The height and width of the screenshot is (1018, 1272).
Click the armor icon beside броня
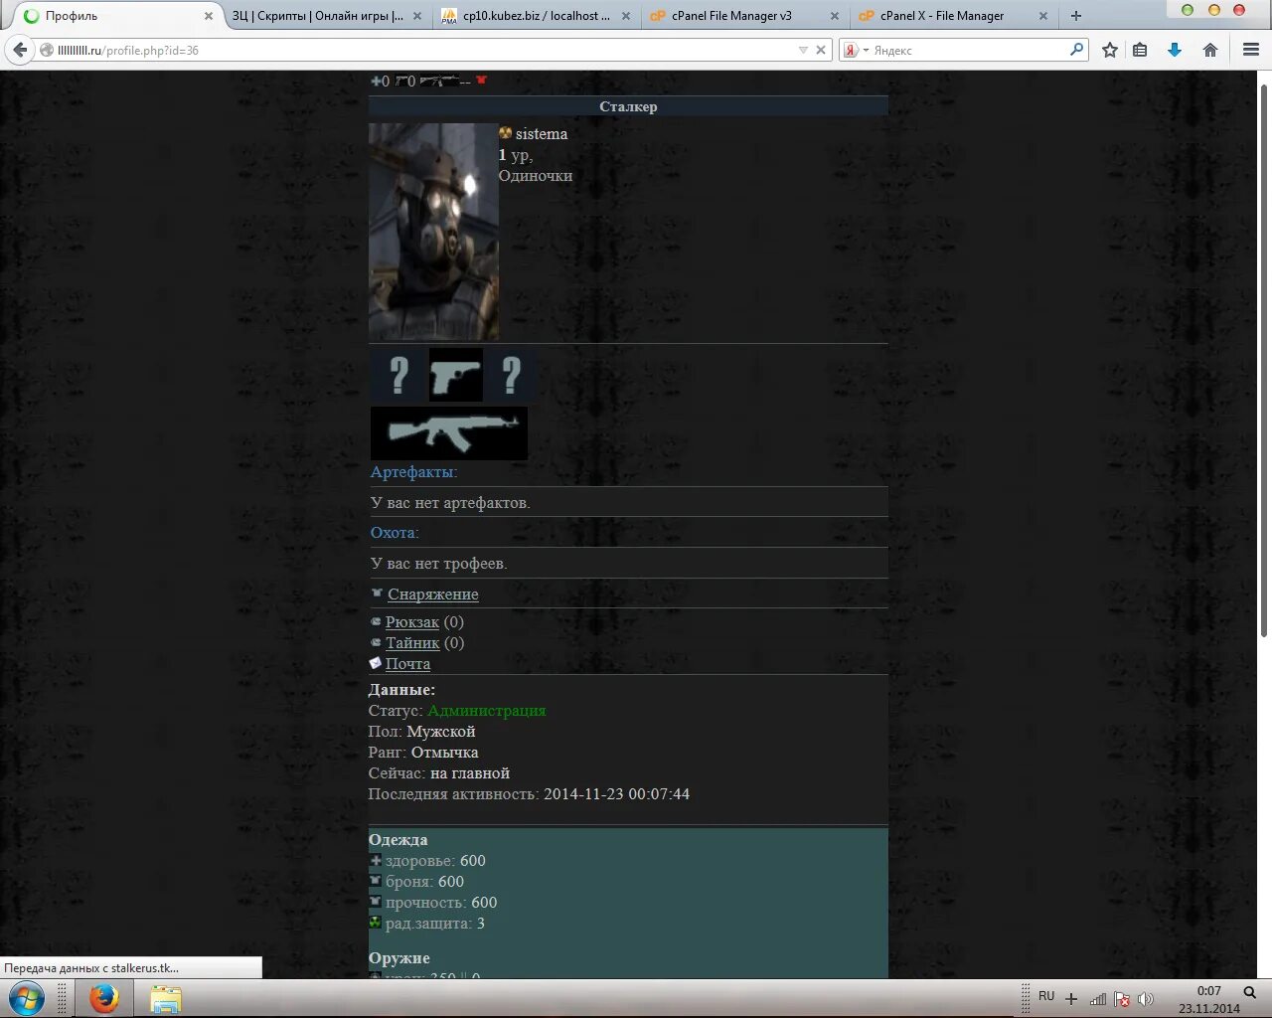pyautogui.click(x=376, y=881)
